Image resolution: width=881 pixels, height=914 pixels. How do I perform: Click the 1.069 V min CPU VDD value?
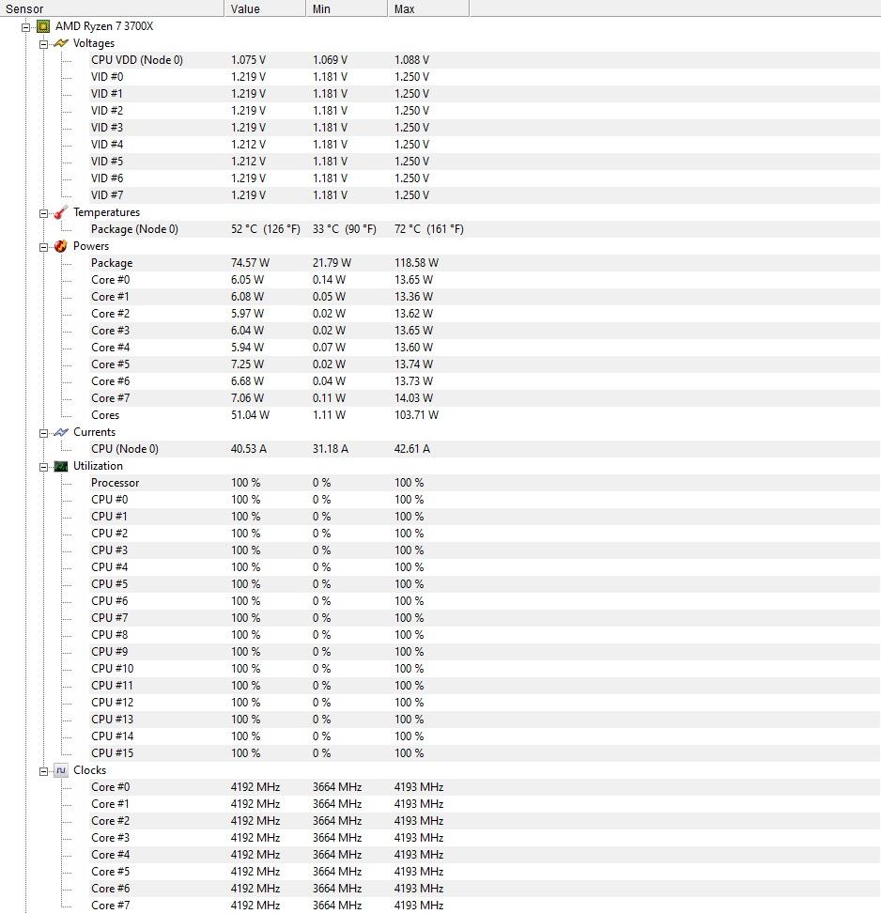click(330, 60)
